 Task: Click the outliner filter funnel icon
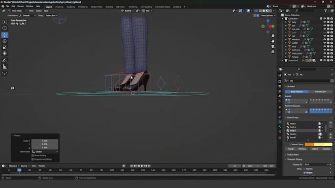[326, 11]
